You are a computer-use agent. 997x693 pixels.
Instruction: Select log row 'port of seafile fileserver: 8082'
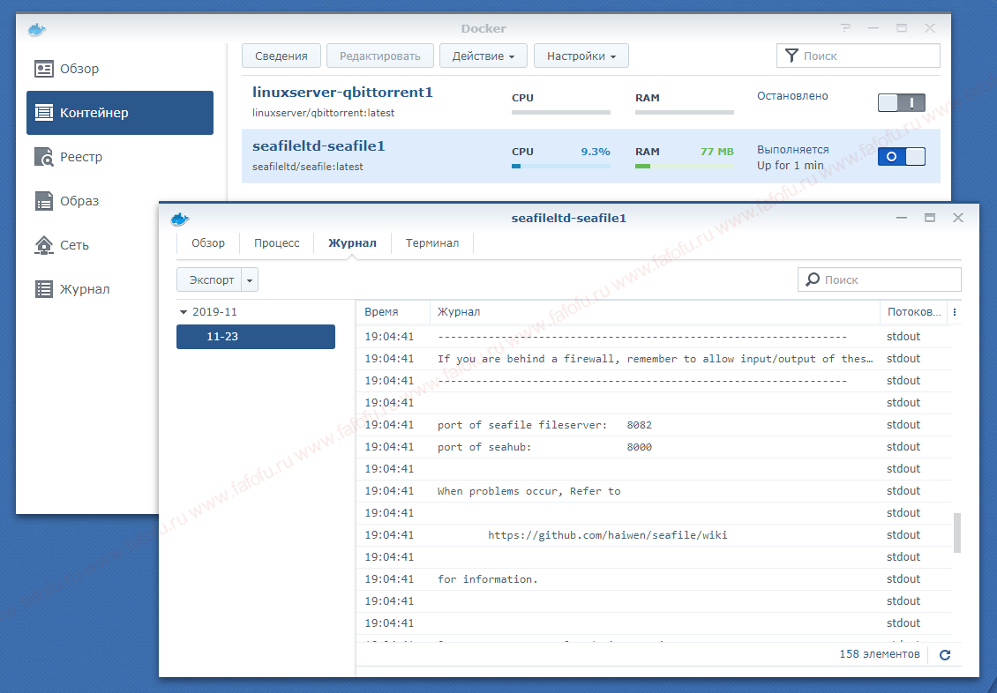tap(654, 425)
